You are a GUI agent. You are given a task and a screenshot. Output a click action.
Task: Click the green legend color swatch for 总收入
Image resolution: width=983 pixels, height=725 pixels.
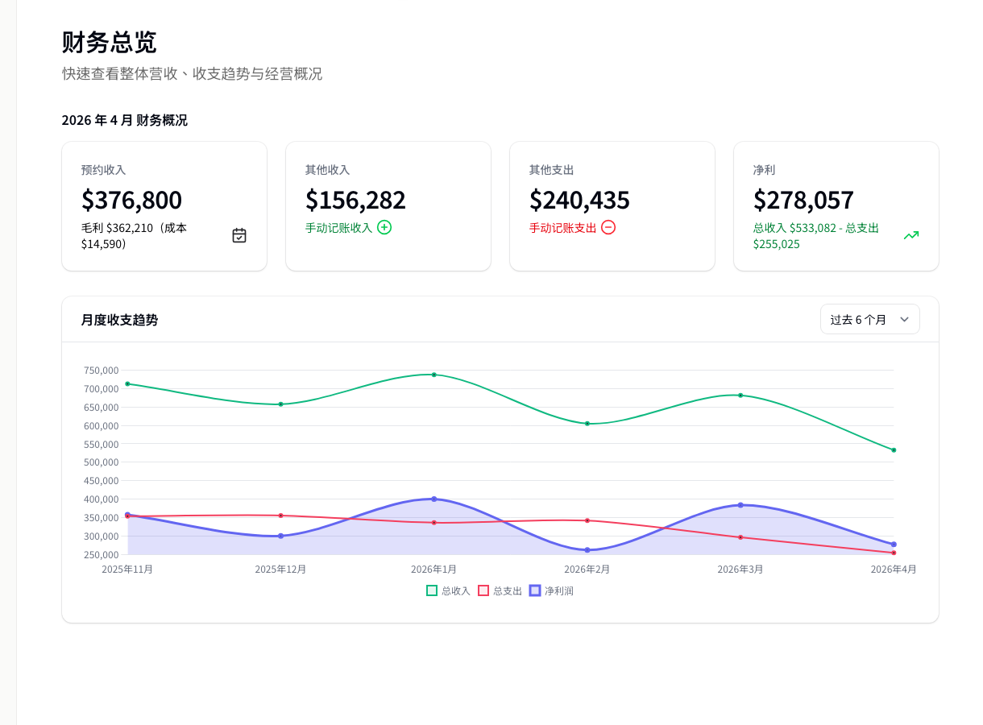(430, 590)
